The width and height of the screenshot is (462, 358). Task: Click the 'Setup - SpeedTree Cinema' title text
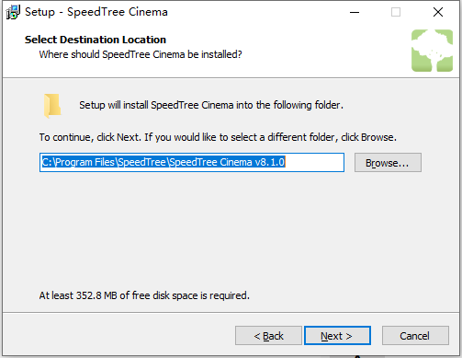pos(96,12)
